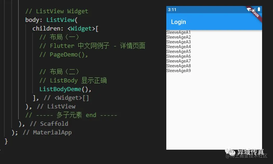Click the commented PageDemo() line

[x=64, y=54]
